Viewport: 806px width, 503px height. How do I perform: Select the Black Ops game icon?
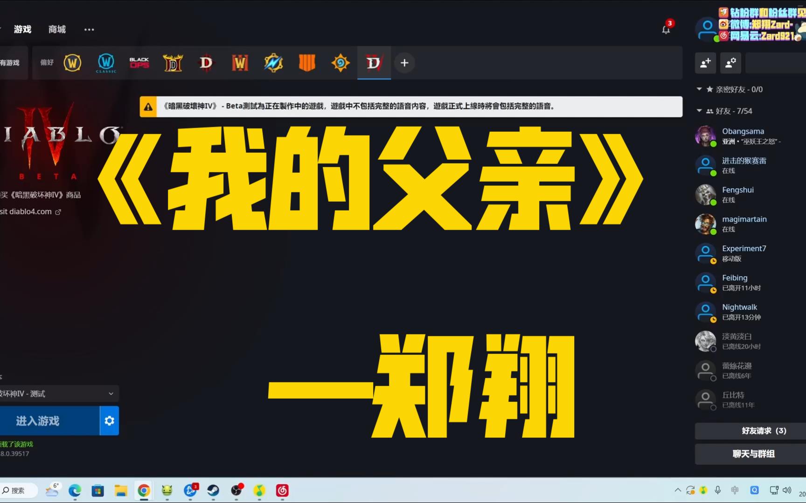click(139, 62)
